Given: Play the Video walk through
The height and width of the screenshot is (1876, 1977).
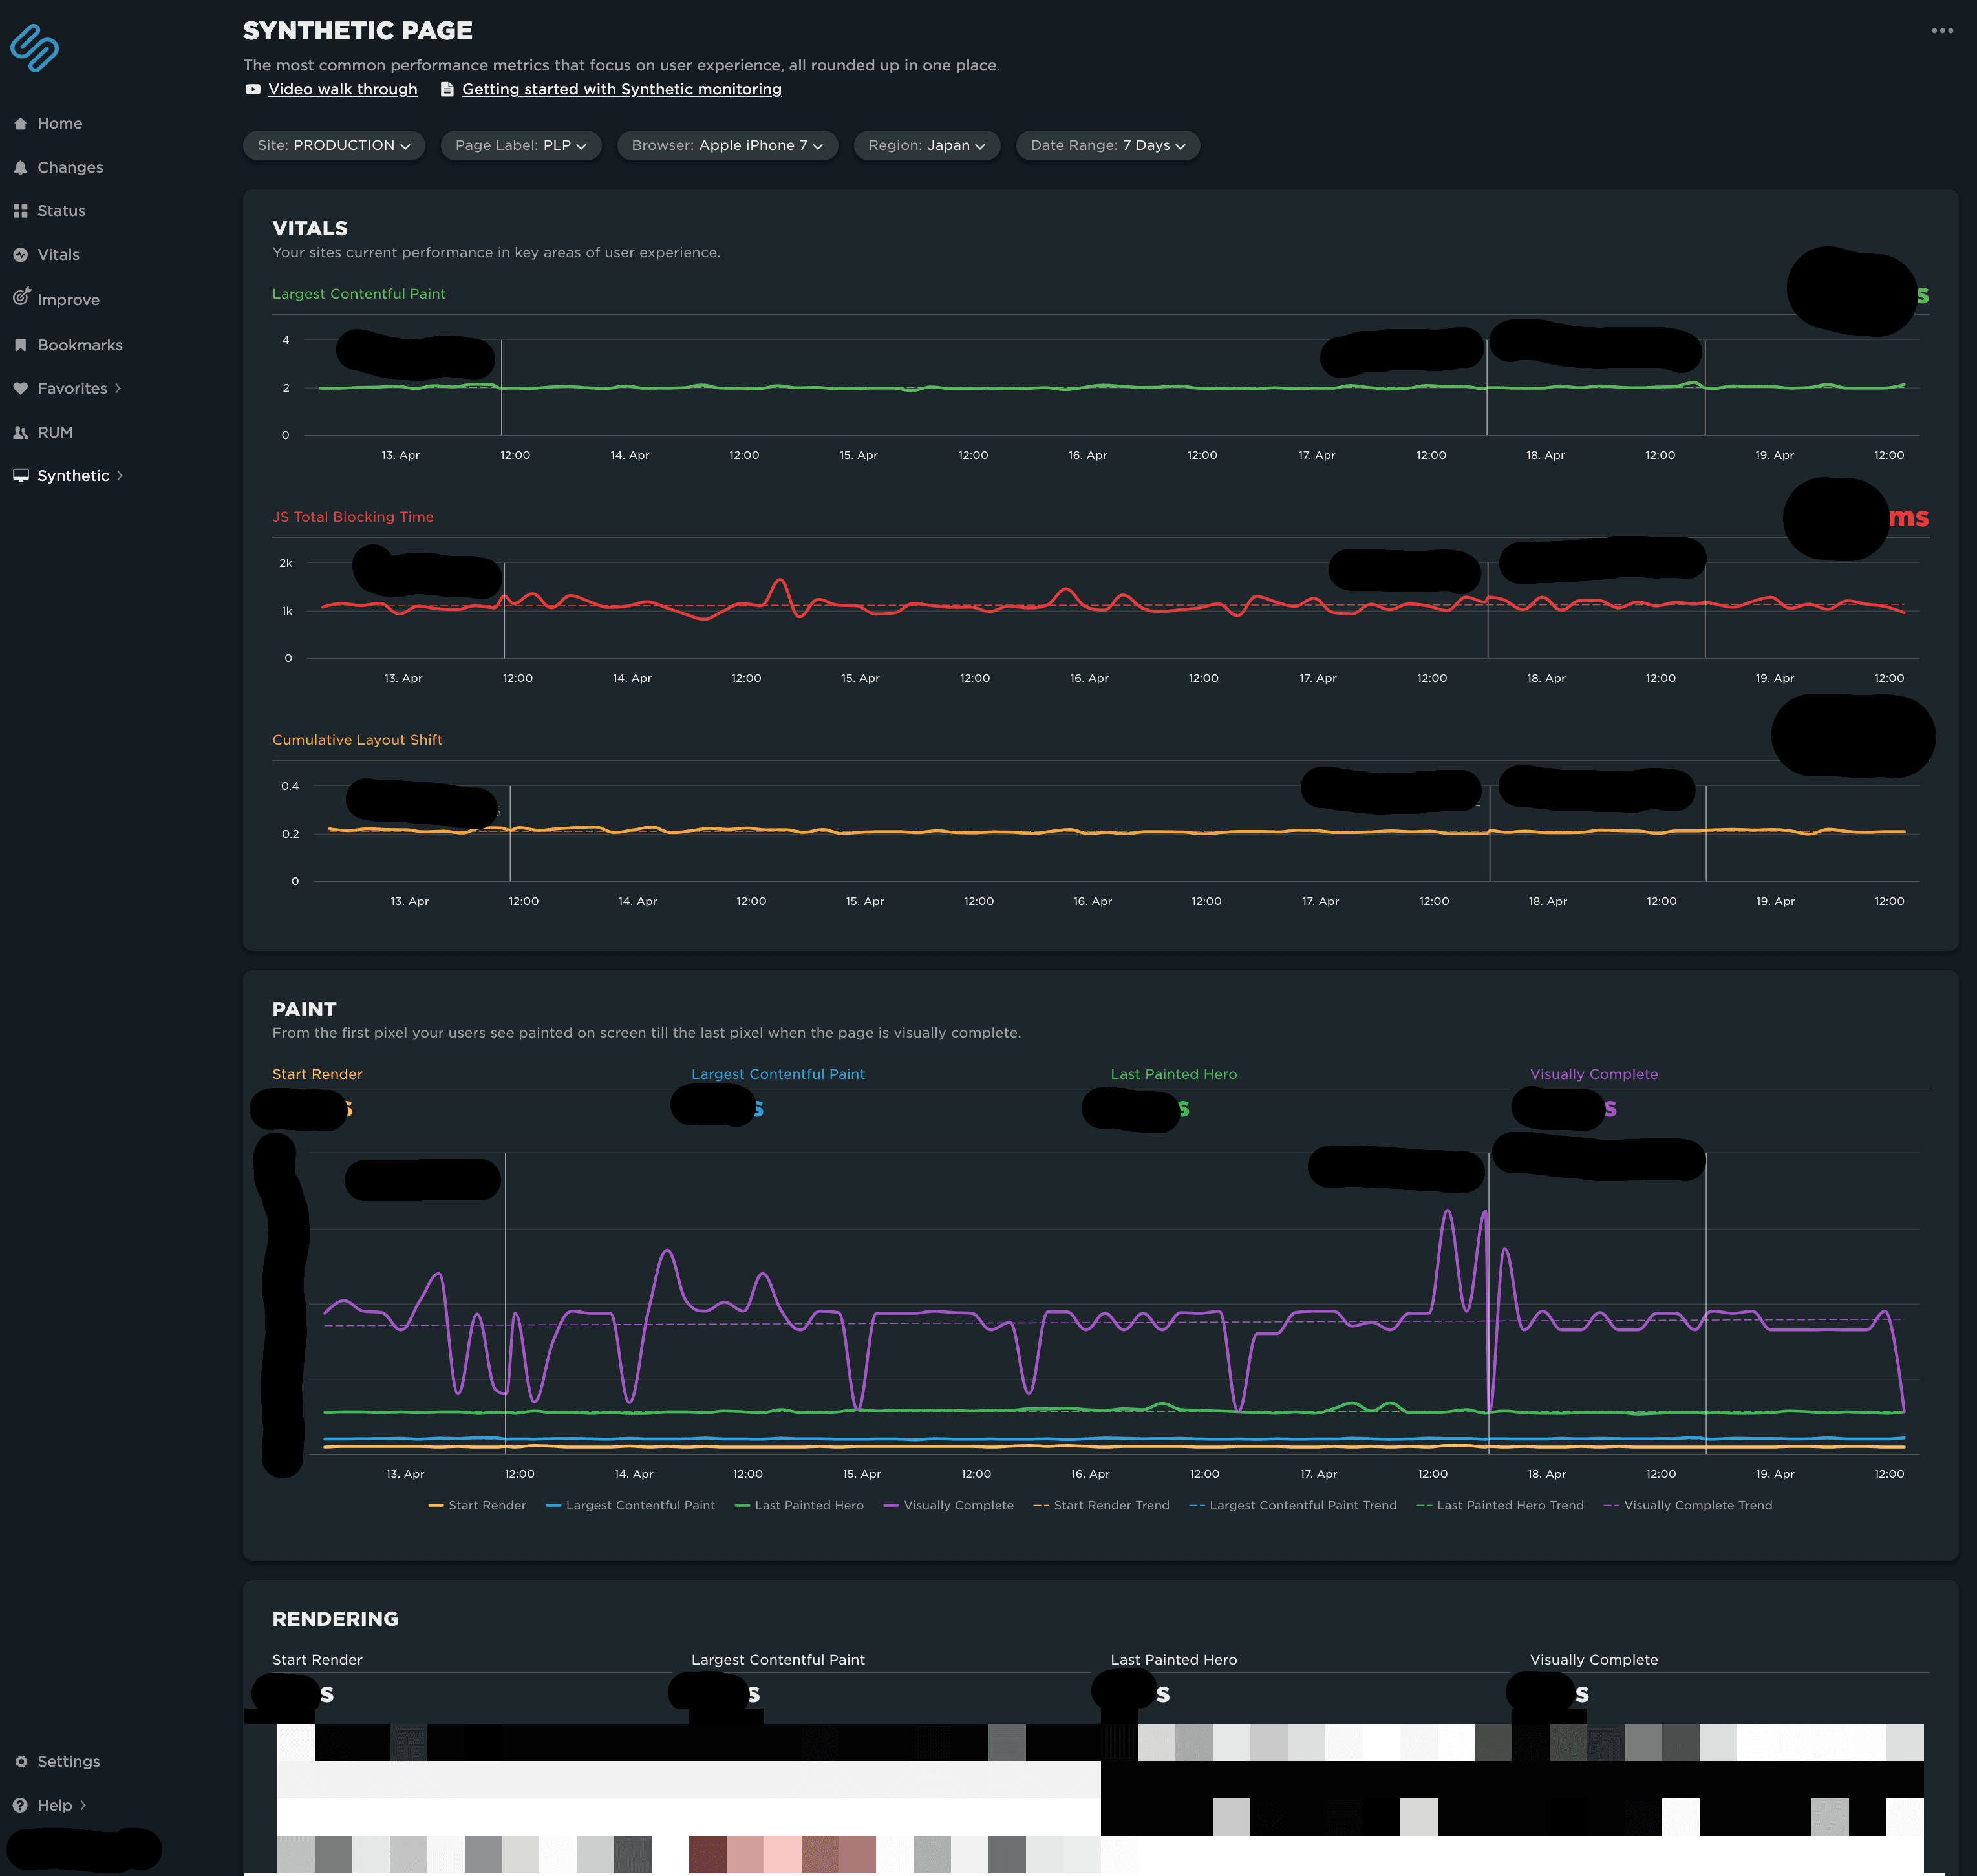Looking at the screenshot, I should pos(342,89).
